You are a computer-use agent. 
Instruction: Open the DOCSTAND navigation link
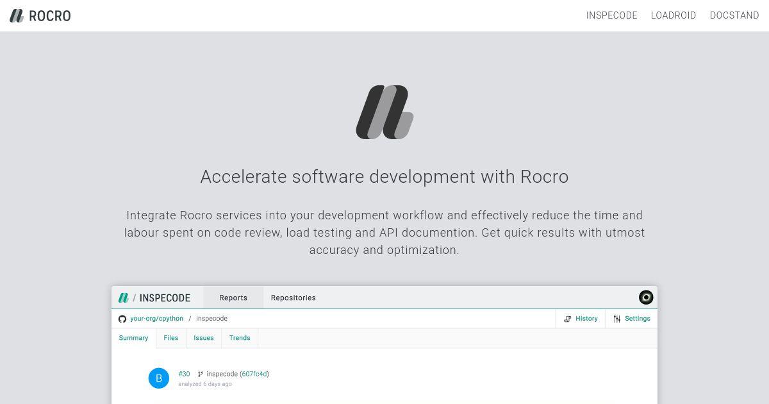pos(734,15)
